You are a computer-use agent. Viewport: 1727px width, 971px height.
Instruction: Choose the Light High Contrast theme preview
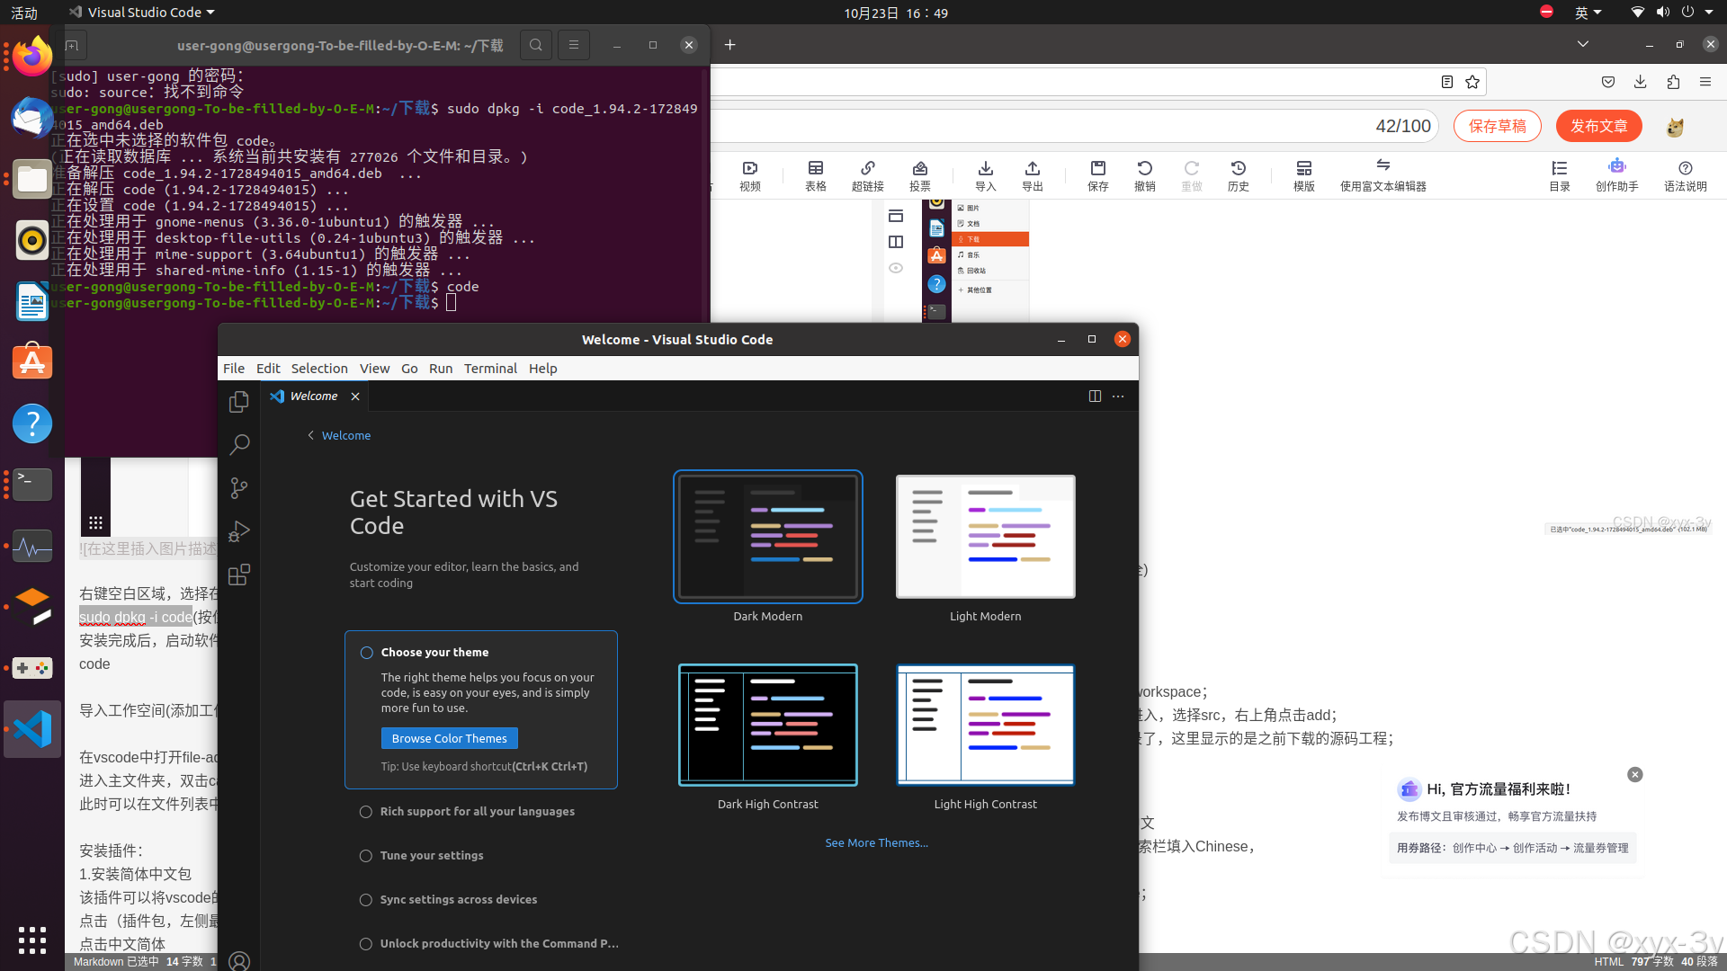coord(986,726)
